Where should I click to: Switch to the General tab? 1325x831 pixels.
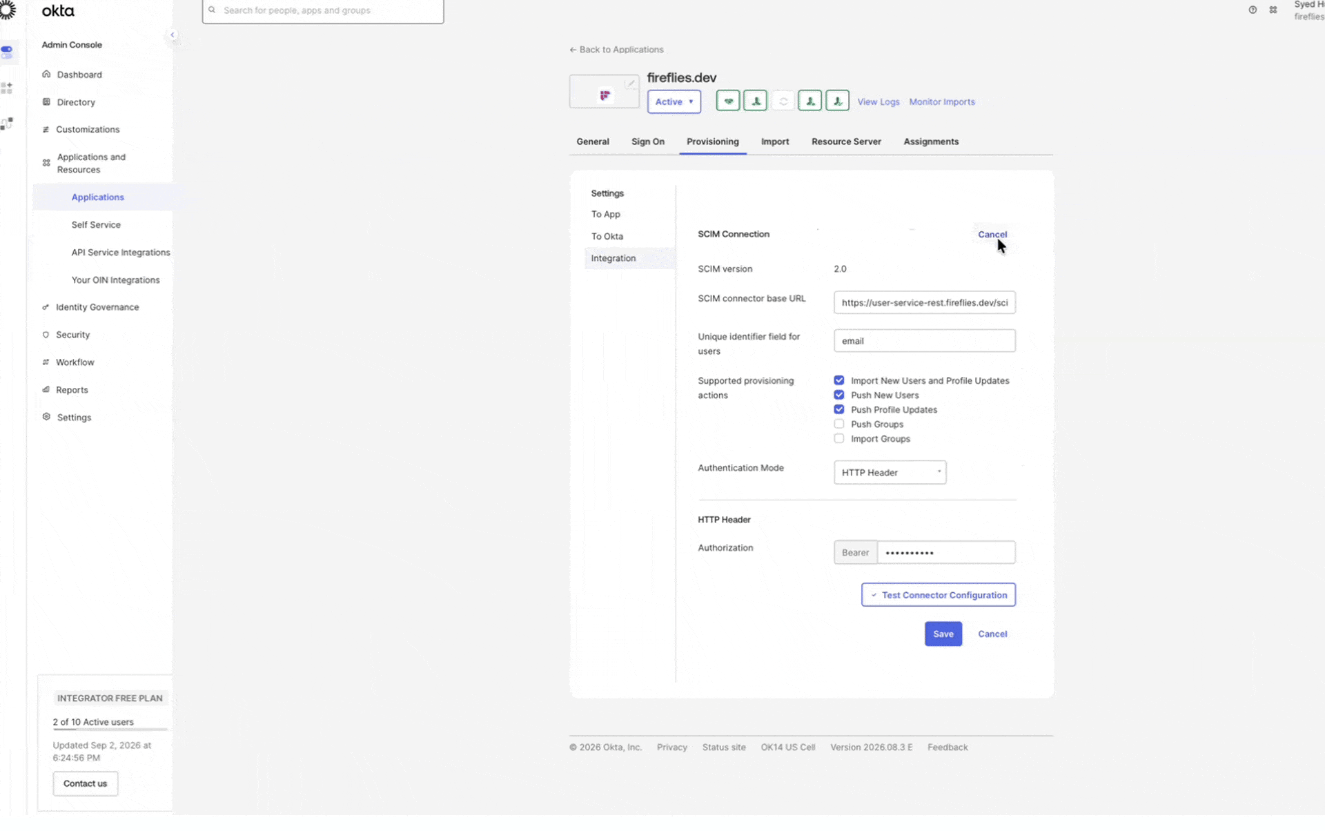[x=593, y=142]
